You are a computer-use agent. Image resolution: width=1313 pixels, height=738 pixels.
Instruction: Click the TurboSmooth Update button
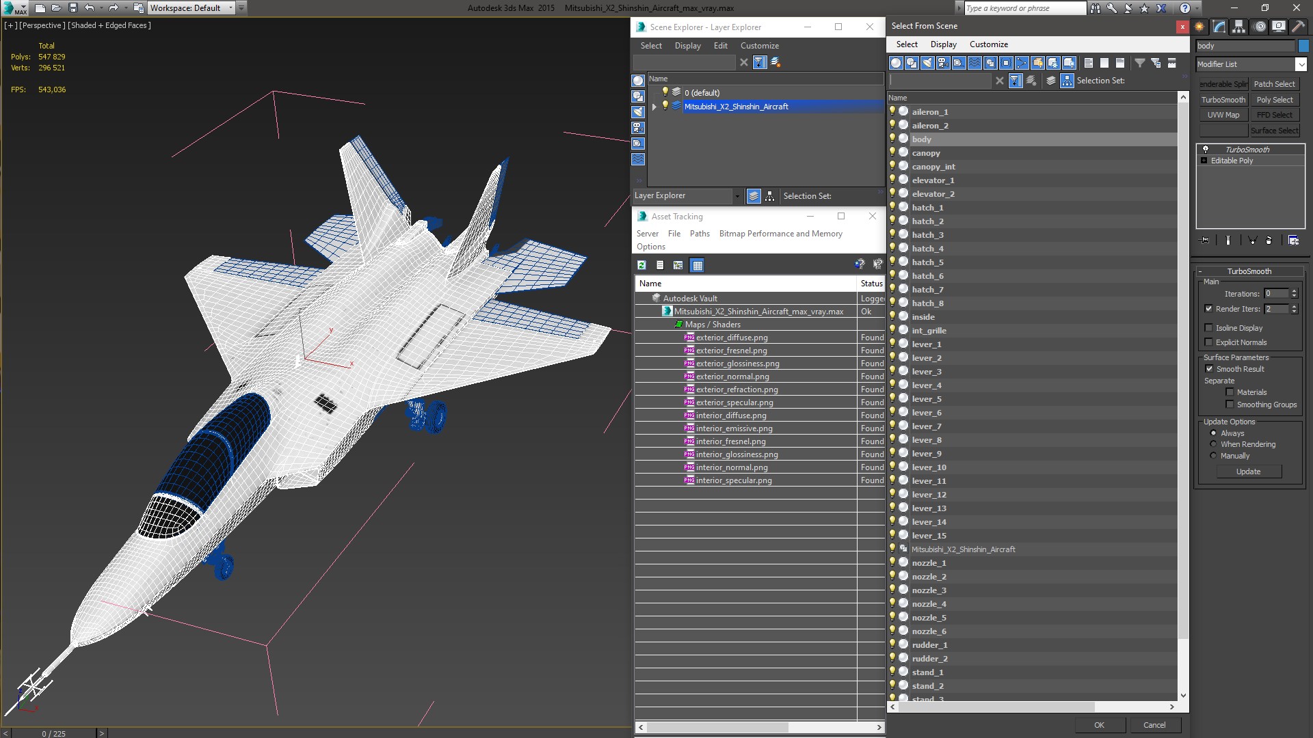pos(1248,471)
